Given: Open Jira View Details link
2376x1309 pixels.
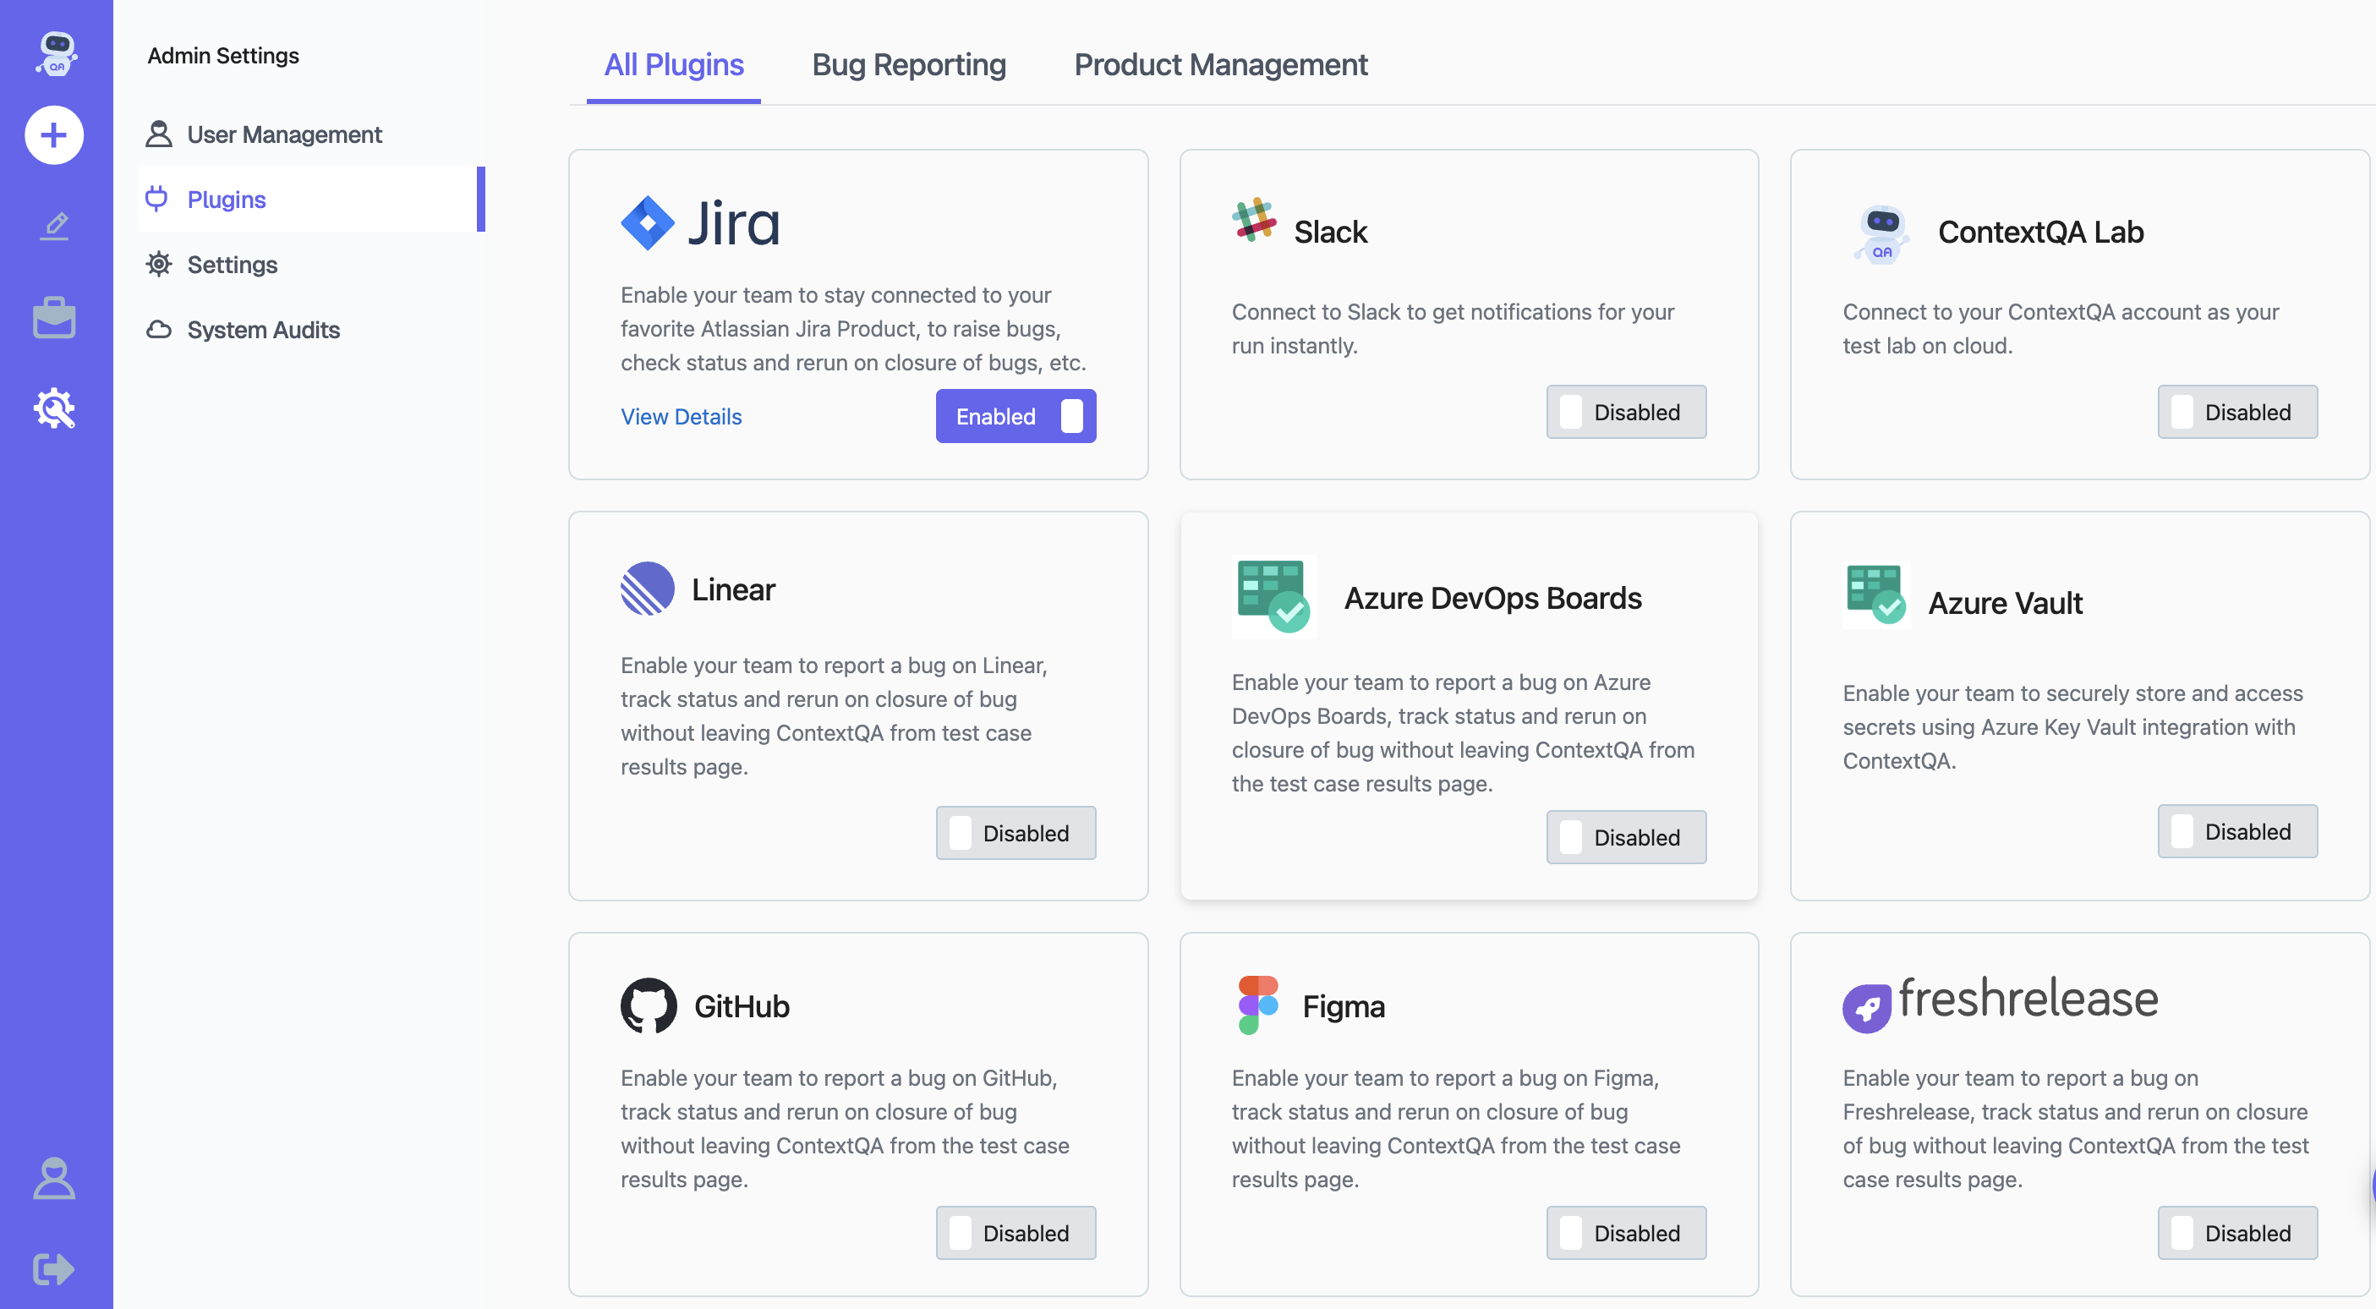Looking at the screenshot, I should pyautogui.click(x=681, y=416).
